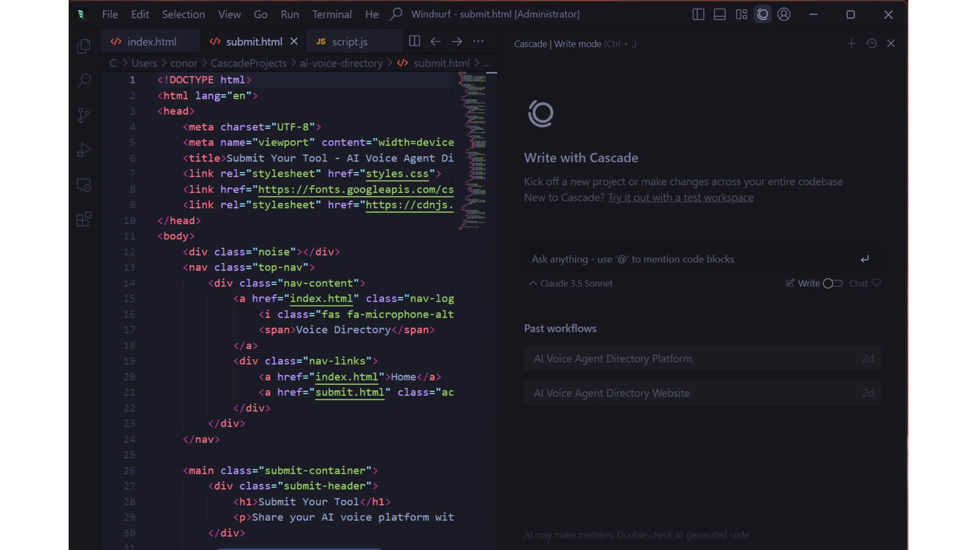Click the title bar search magnifier icon
Screen dimensions: 977x550
[396, 14]
